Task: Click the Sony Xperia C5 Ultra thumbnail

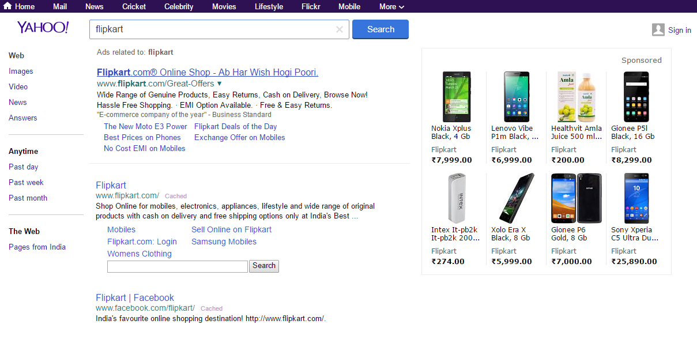Action: click(636, 198)
